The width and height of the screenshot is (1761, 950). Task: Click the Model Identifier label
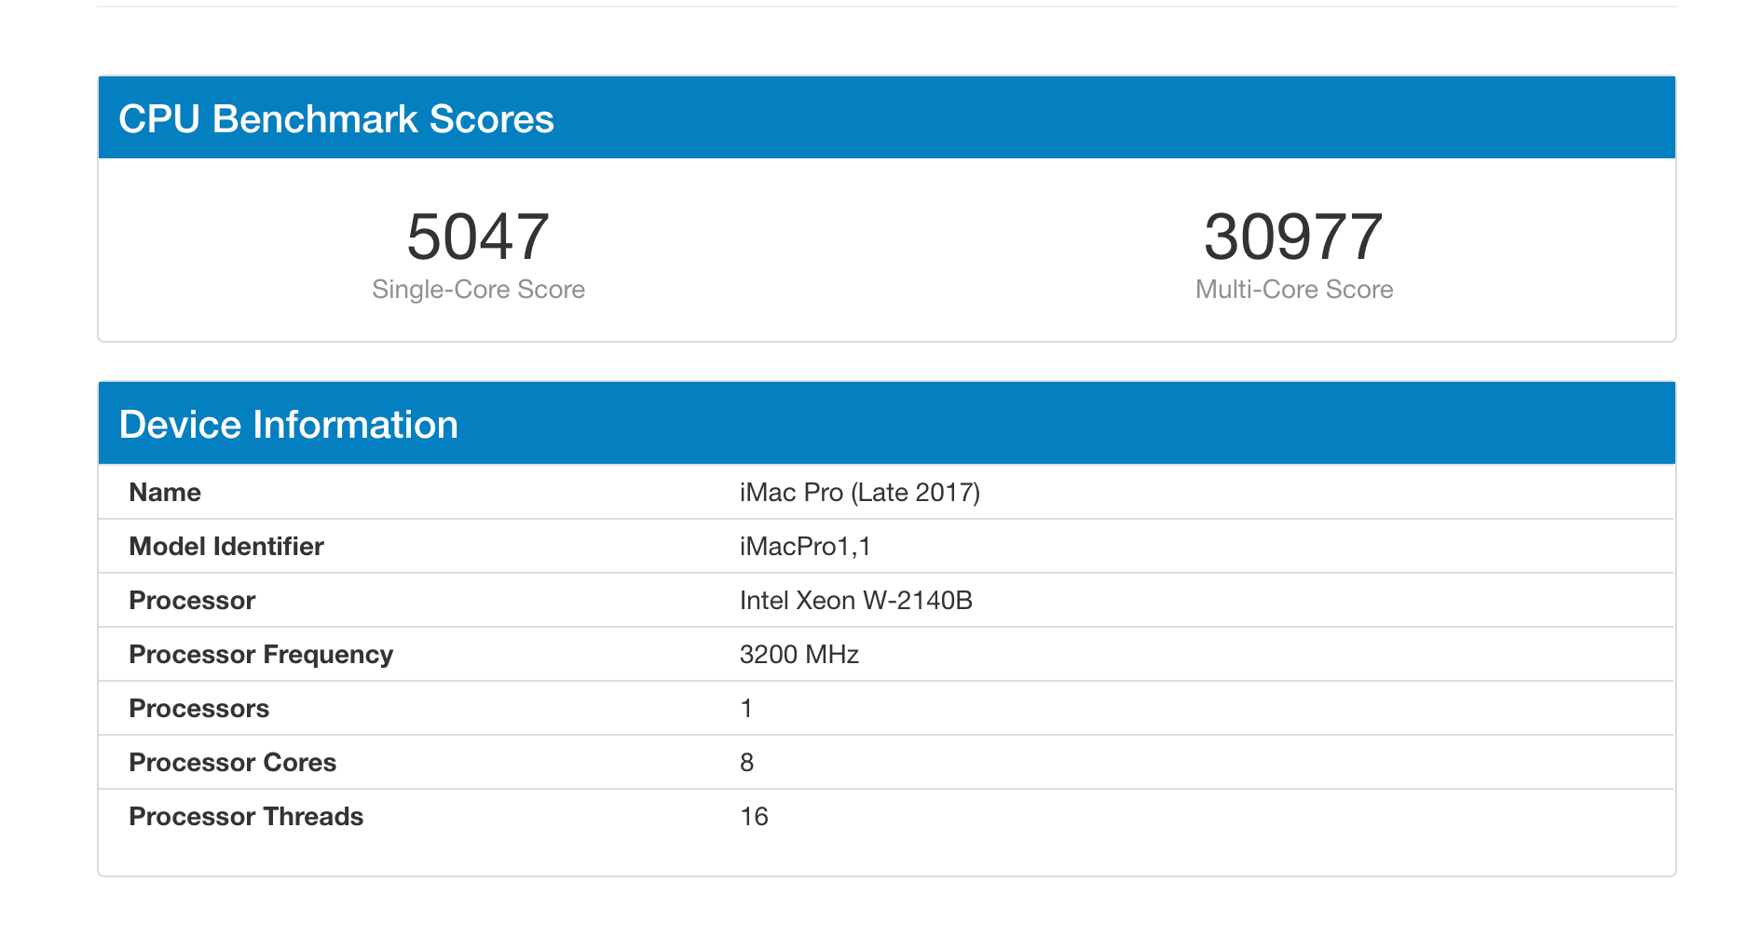click(226, 547)
